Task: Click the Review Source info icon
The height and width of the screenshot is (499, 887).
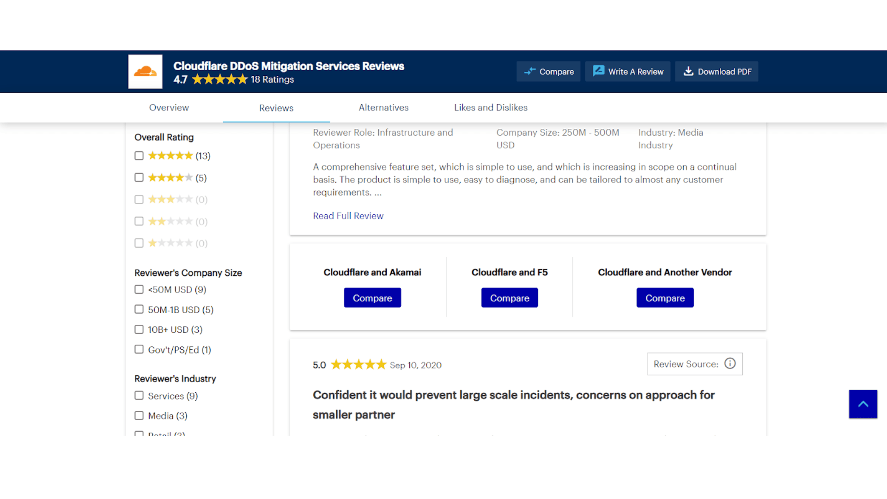Action: (730, 364)
